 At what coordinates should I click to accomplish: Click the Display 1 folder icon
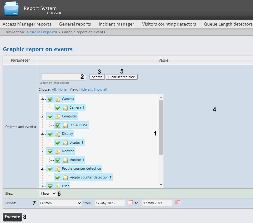65,143
